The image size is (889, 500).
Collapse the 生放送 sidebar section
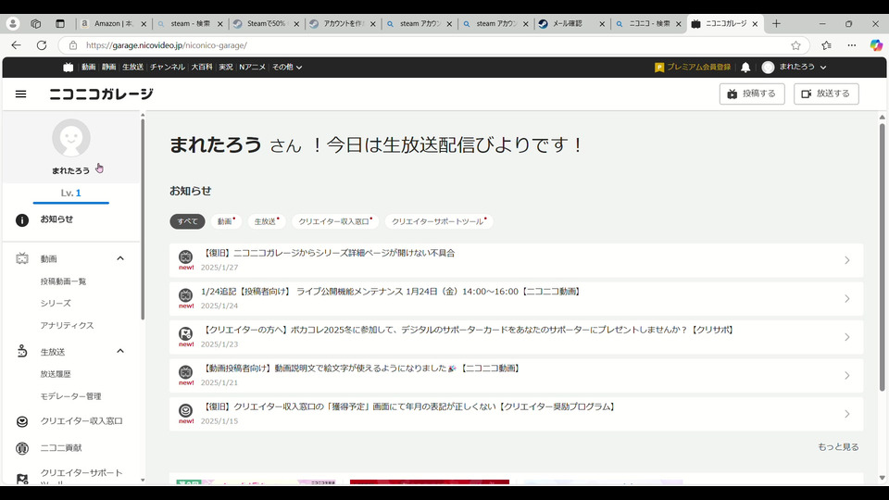click(120, 351)
